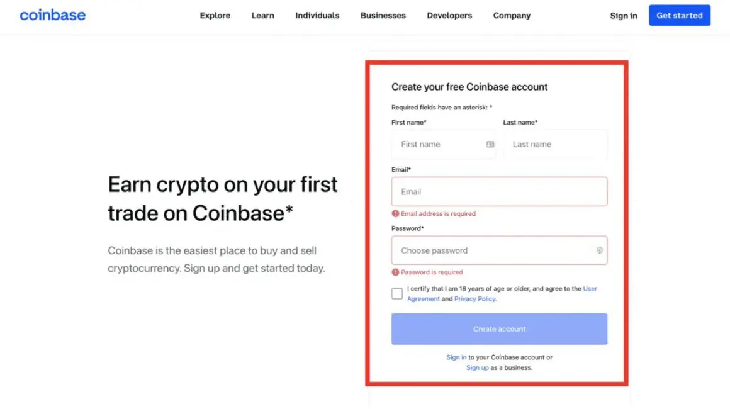The height and width of the screenshot is (409, 730).
Task: Click 'Sign up' as a business link
Action: tap(477, 367)
